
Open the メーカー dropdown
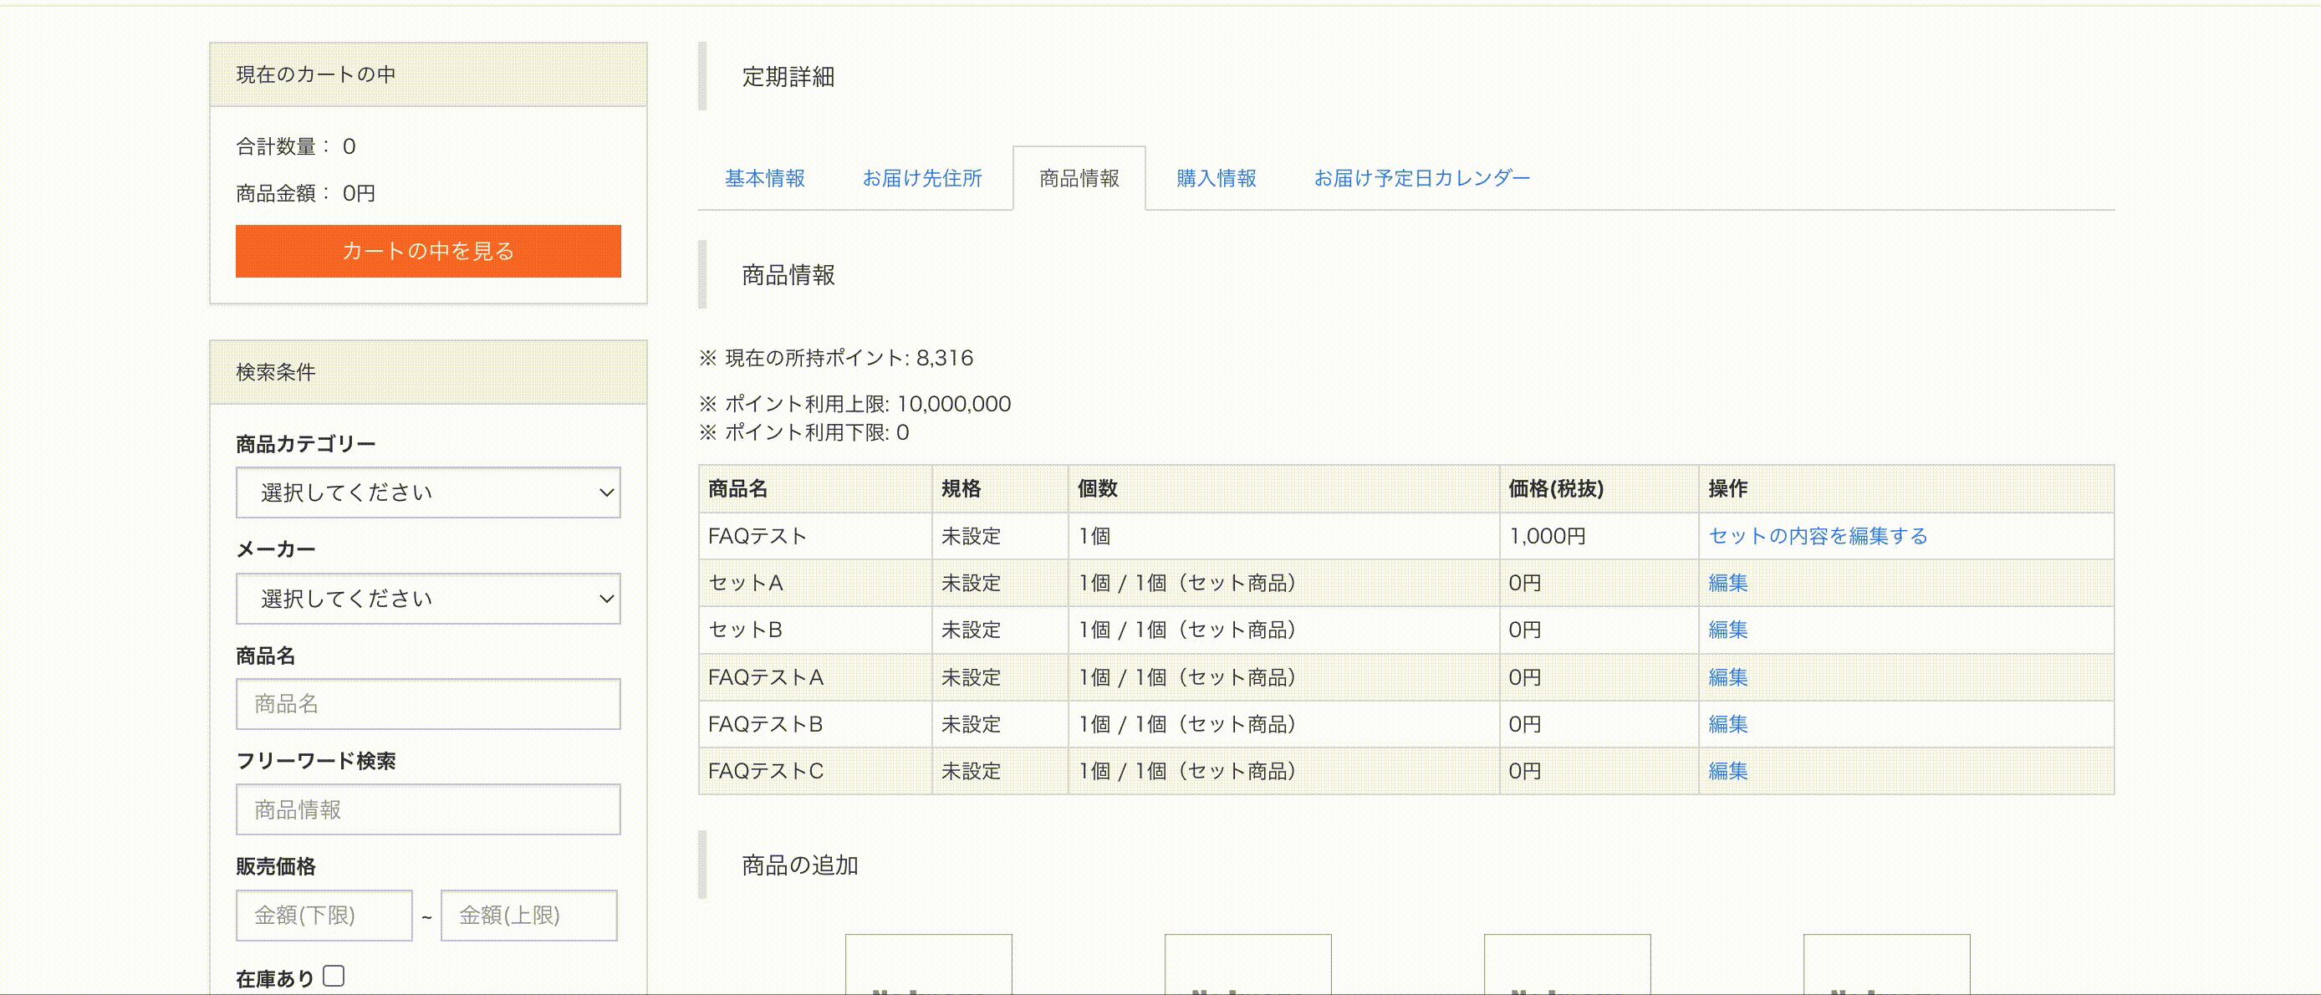(x=428, y=599)
